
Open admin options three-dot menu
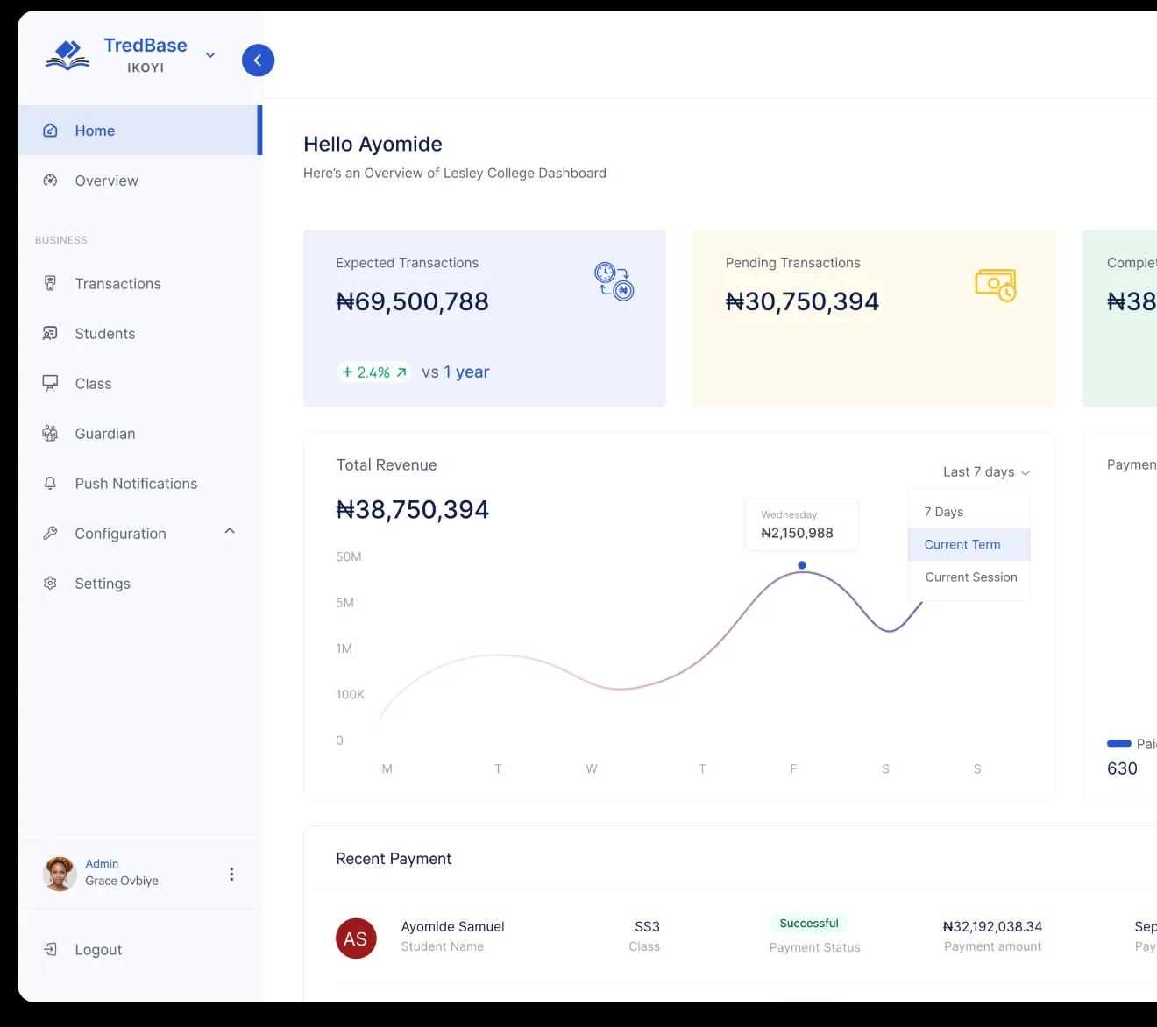point(231,874)
